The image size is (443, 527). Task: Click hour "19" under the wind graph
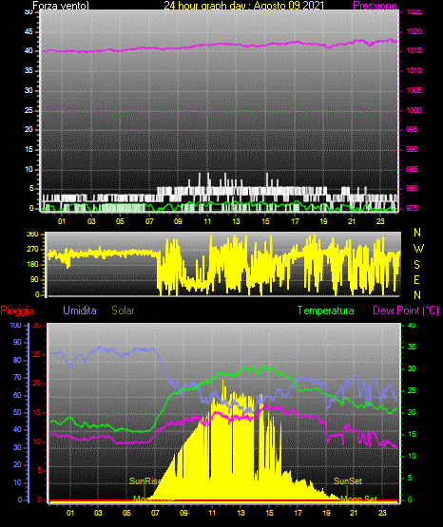pos(323,221)
